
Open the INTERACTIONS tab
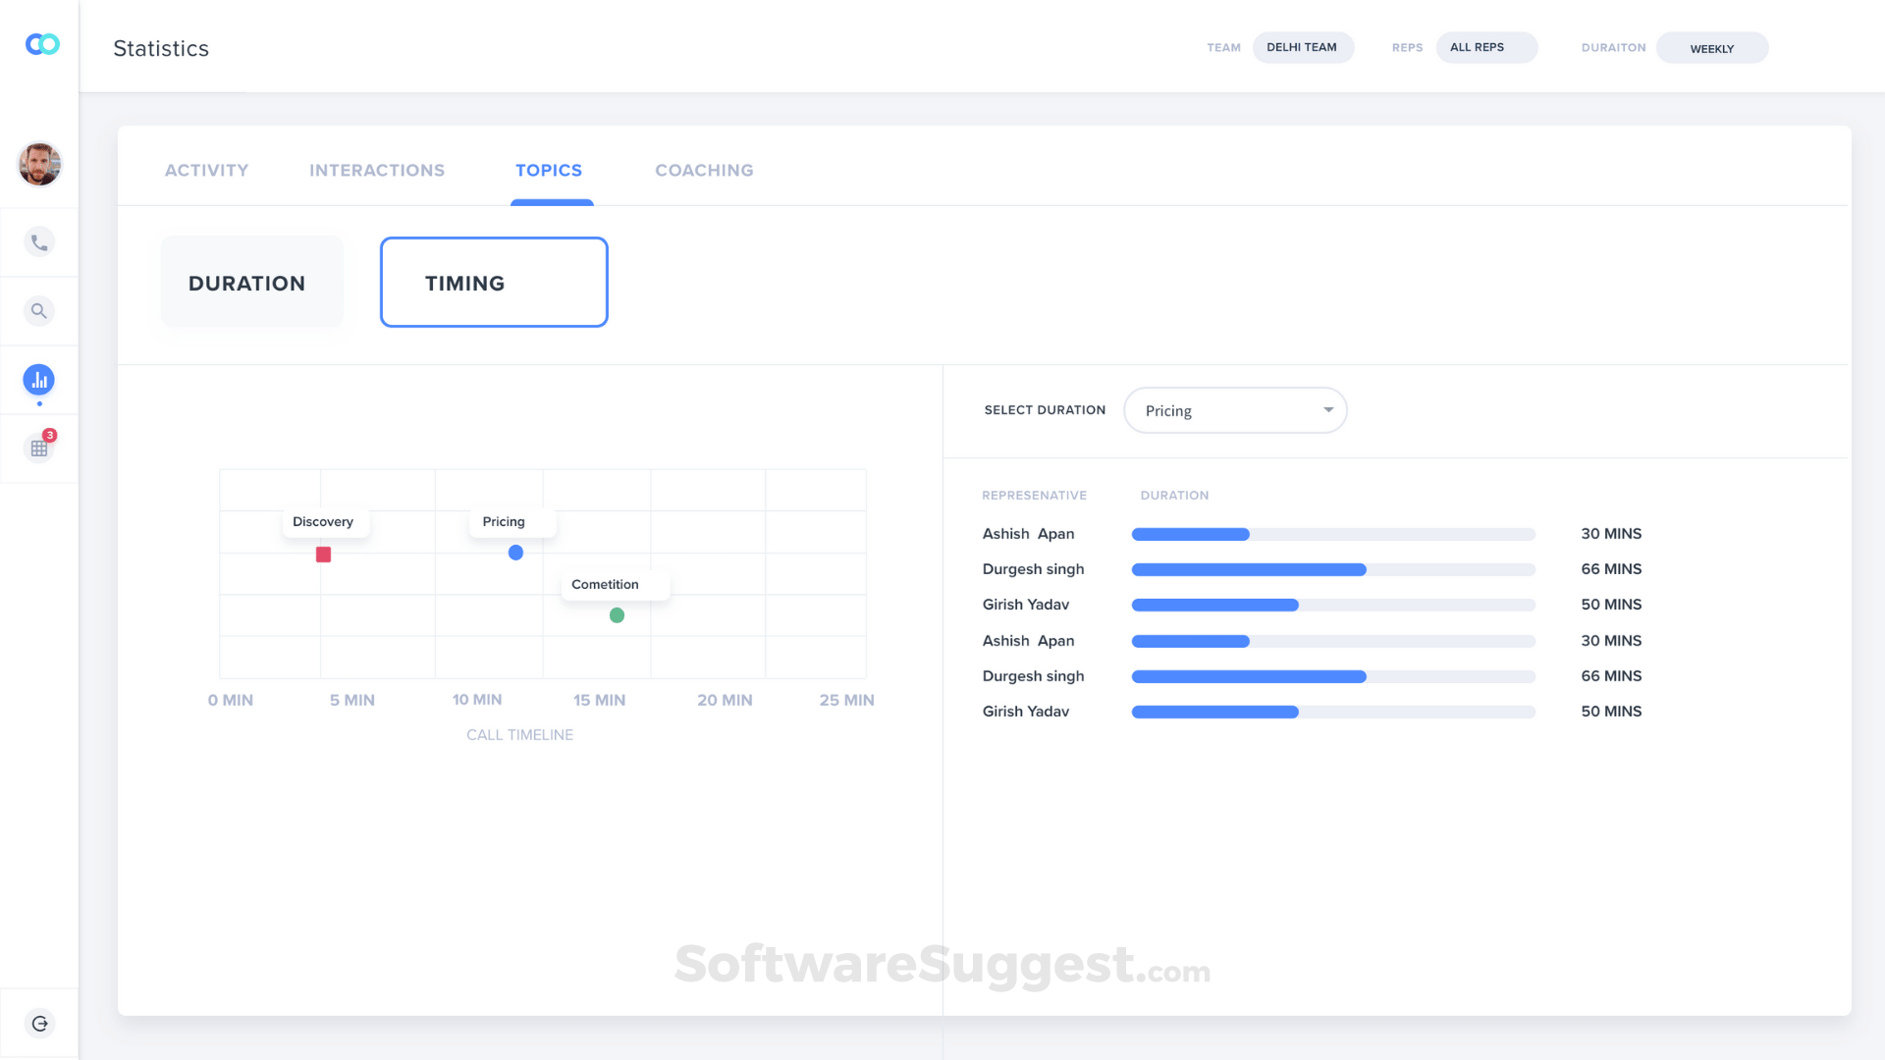point(377,170)
